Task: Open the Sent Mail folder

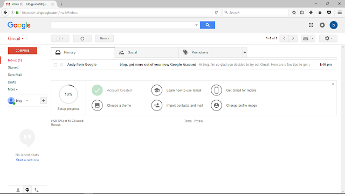Action: [x=15, y=75]
